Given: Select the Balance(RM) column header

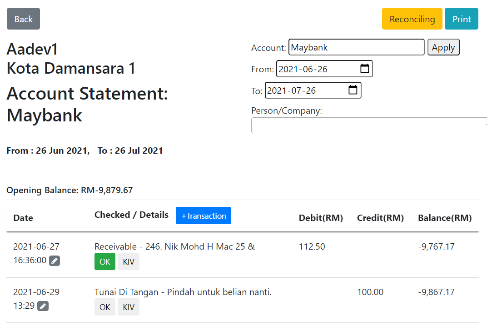Looking at the screenshot, I should (445, 218).
